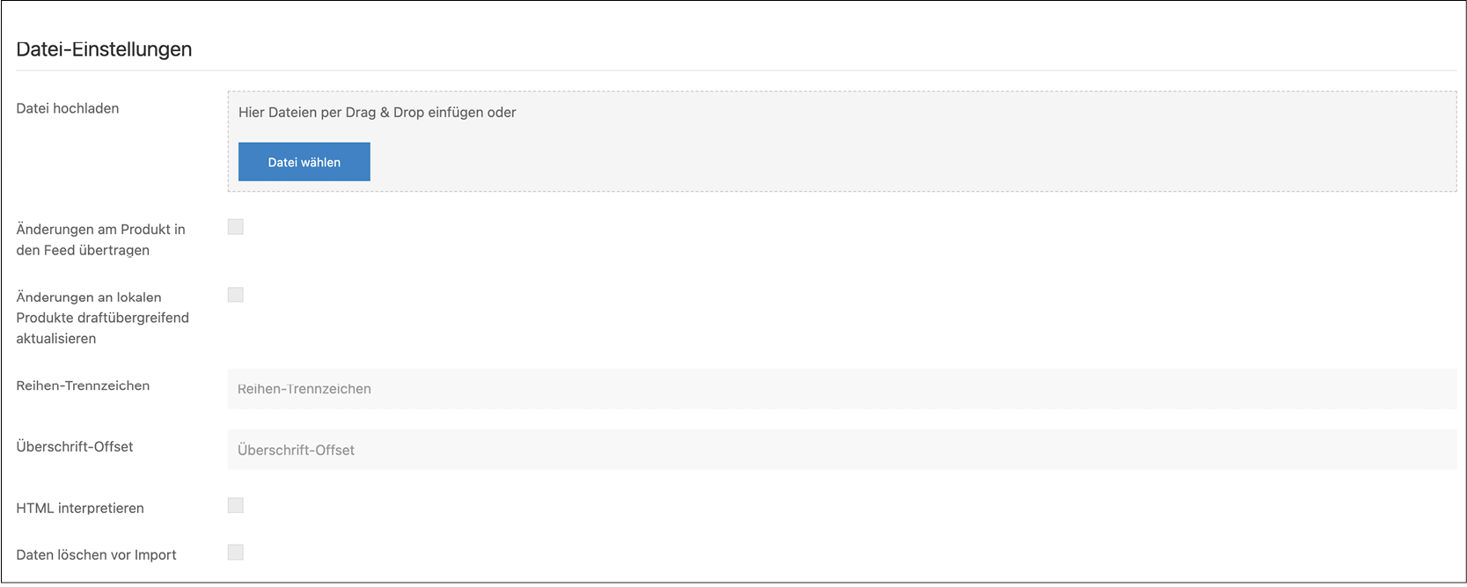Tick the "Änderungen an lokalen Produkte draftübergreifend aktualisieren" checkbox

pyautogui.click(x=236, y=295)
